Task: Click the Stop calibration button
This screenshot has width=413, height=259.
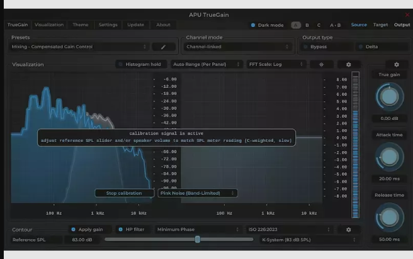Action: coord(124,193)
